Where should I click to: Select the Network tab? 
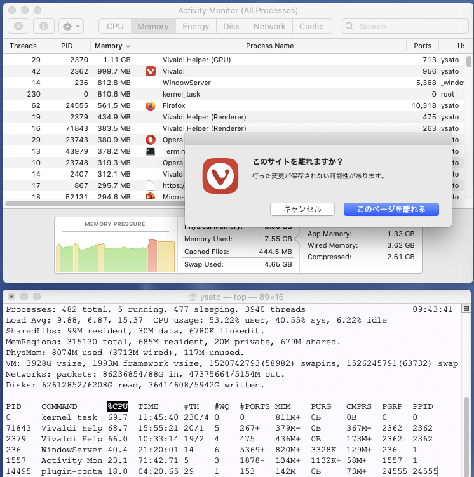pos(269,26)
